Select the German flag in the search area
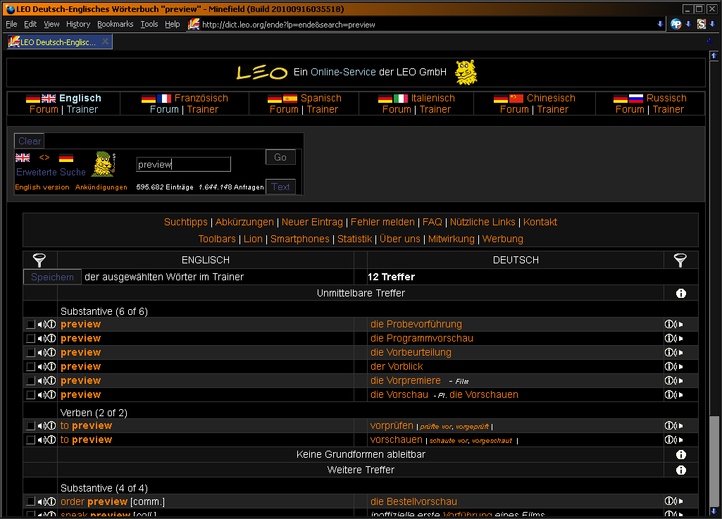The height and width of the screenshot is (519, 722). (x=66, y=158)
